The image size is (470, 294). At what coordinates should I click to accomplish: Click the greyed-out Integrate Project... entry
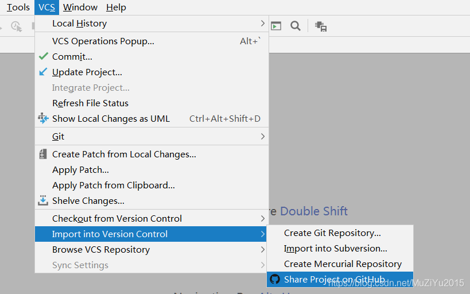tap(152, 88)
